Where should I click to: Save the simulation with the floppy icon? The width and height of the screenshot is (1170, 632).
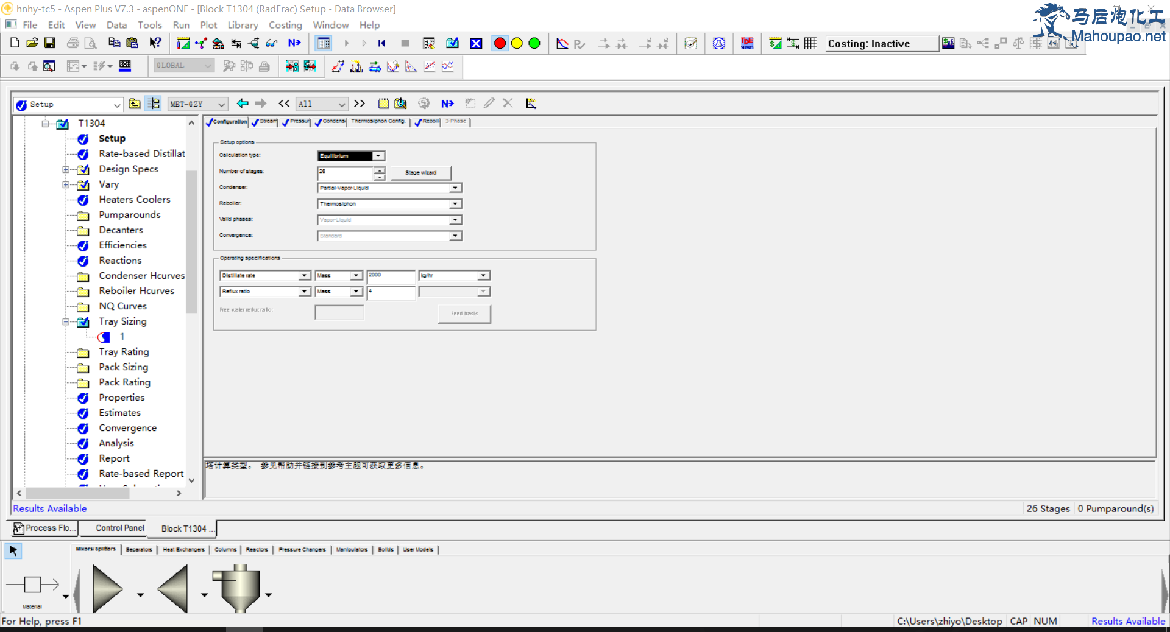(x=50, y=43)
